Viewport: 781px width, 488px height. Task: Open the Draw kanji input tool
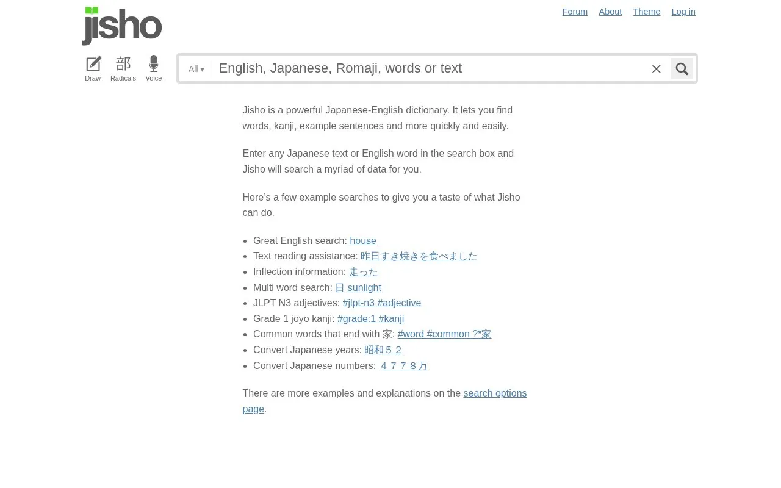point(93,68)
